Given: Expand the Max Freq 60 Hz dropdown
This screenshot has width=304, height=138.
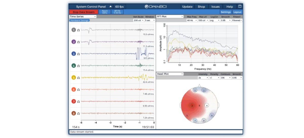Looking at the screenshot, I should (192, 20).
